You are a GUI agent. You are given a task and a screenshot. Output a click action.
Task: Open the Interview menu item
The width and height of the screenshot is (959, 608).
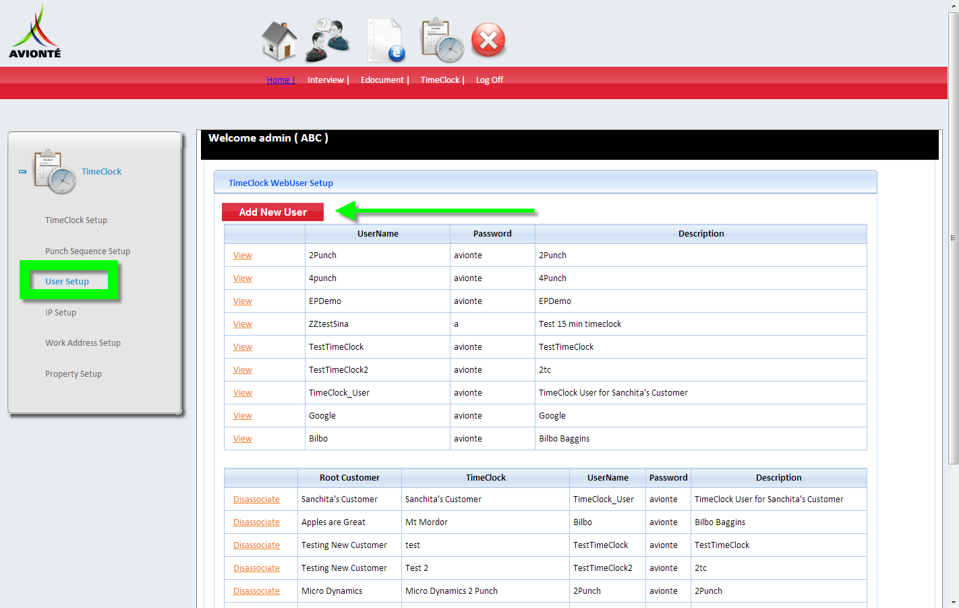(326, 80)
